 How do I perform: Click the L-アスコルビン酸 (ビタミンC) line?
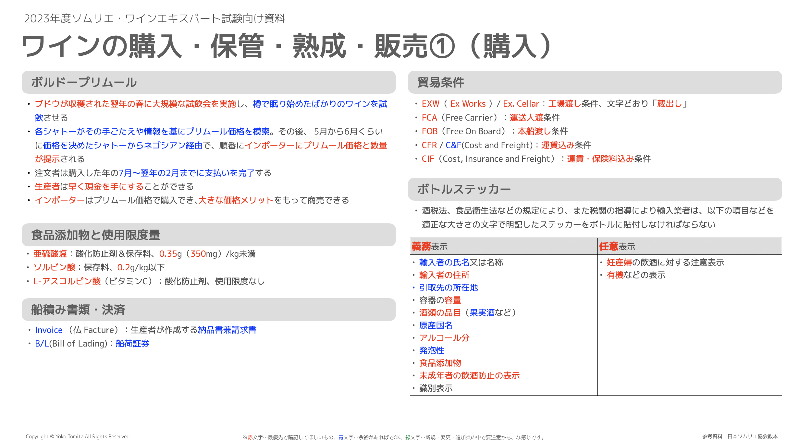click(149, 281)
